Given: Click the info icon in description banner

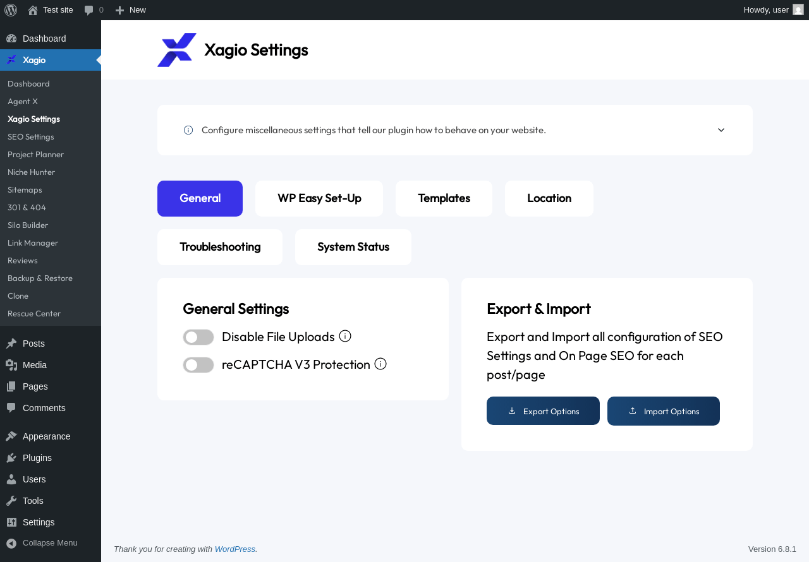Looking at the screenshot, I should tap(188, 130).
